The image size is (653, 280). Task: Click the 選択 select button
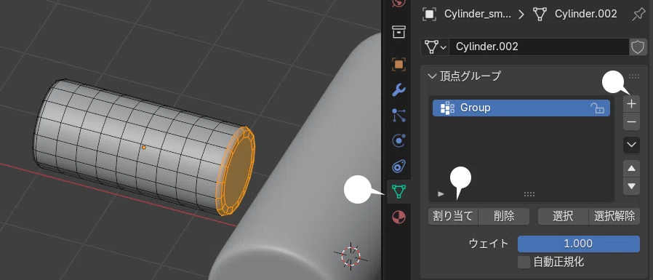563,216
